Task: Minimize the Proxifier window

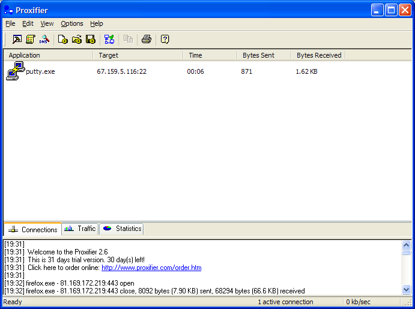Action: (x=377, y=10)
